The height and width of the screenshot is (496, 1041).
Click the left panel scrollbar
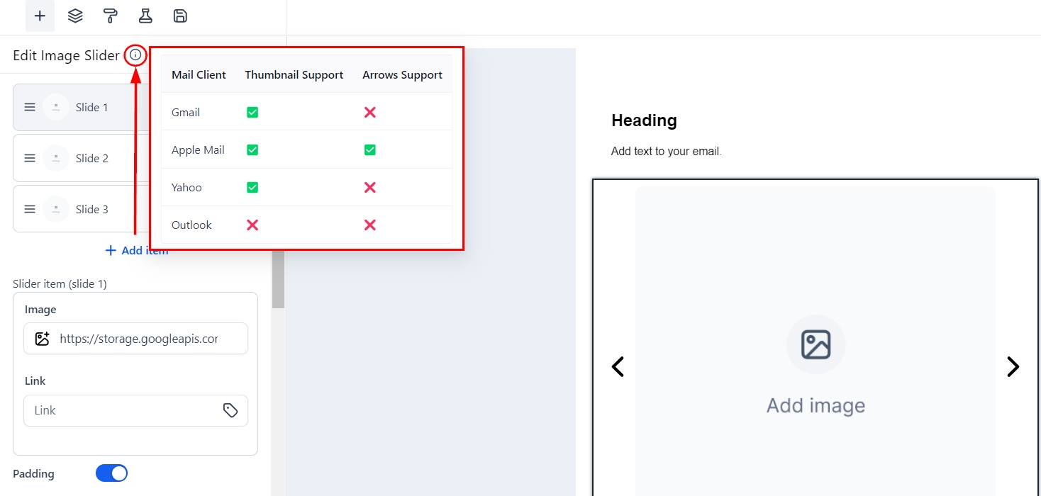click(278, 280)
